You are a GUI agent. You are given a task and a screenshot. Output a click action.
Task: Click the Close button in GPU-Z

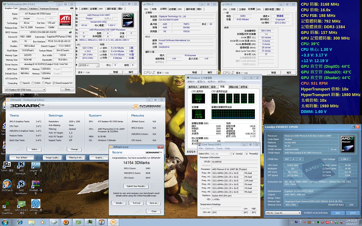click(67, 89)
